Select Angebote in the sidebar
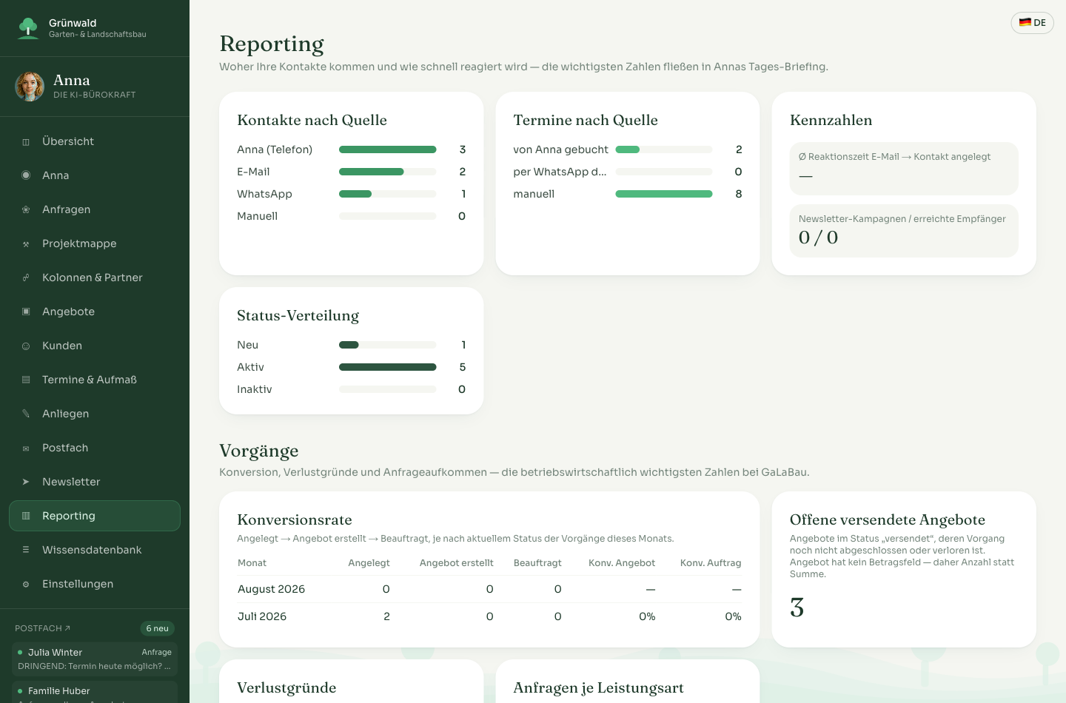1066x703 pixels. tap(95, 312)
